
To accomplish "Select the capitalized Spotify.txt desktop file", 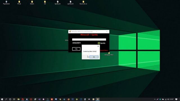I will tap(58, 3).
